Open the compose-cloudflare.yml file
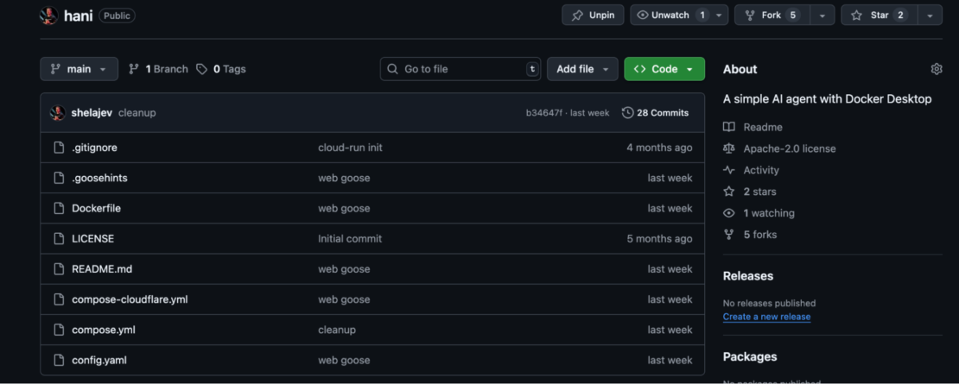The image size is (959, 384). [x=130, y=299]
